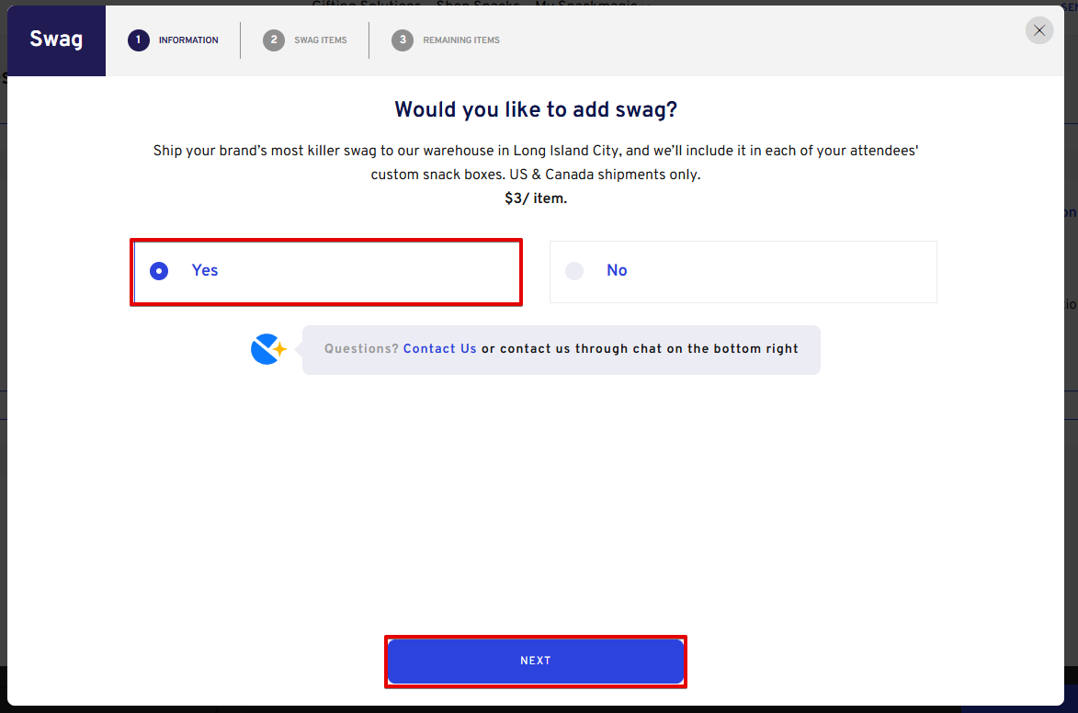Click the grey "Questions?" text in the bubble
Viewport: 1078px width, 713px height.
point(361,349)
